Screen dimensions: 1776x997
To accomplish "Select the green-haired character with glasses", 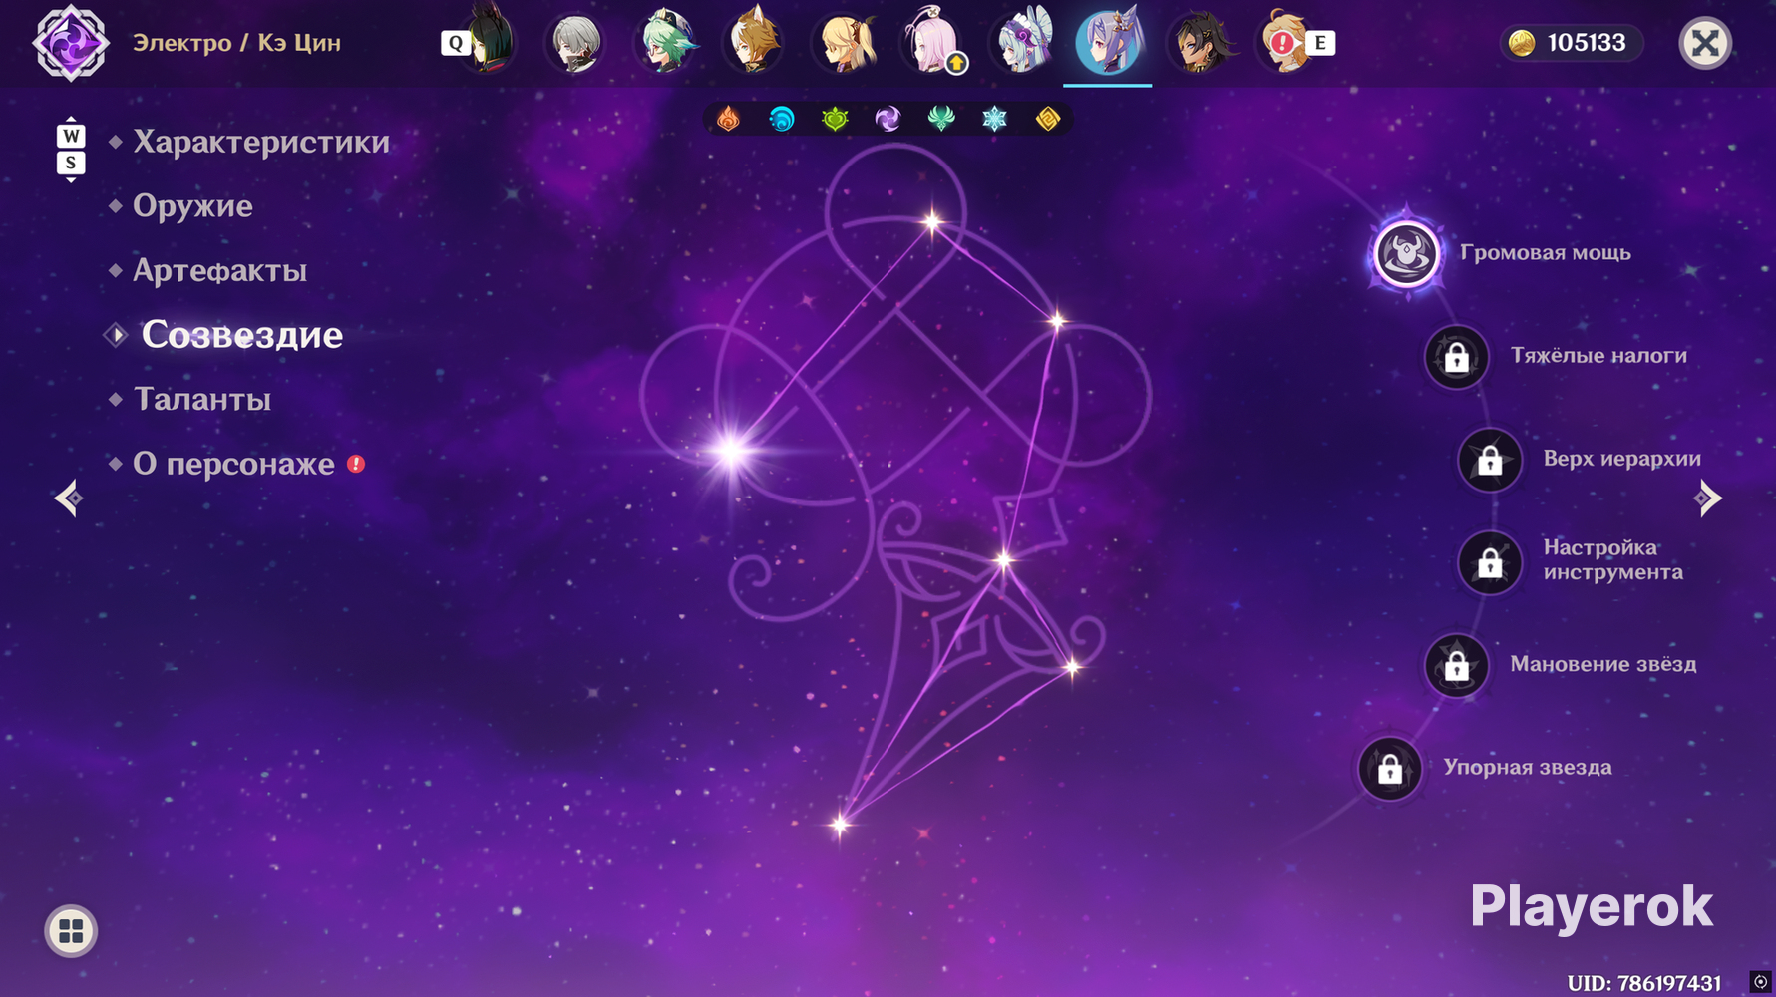I will 665,42.
